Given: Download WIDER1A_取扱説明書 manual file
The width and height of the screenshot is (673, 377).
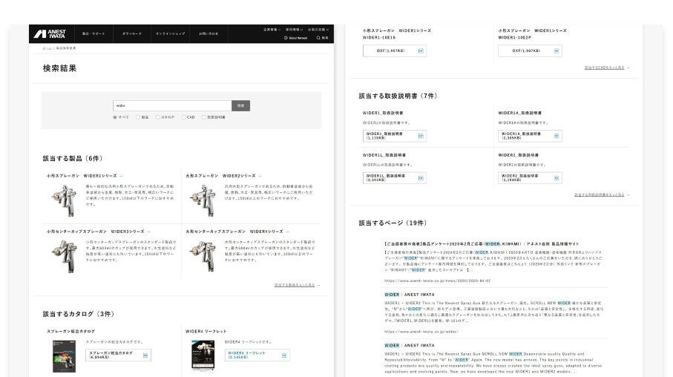Looking at the screenshot, I should [530, 136].
